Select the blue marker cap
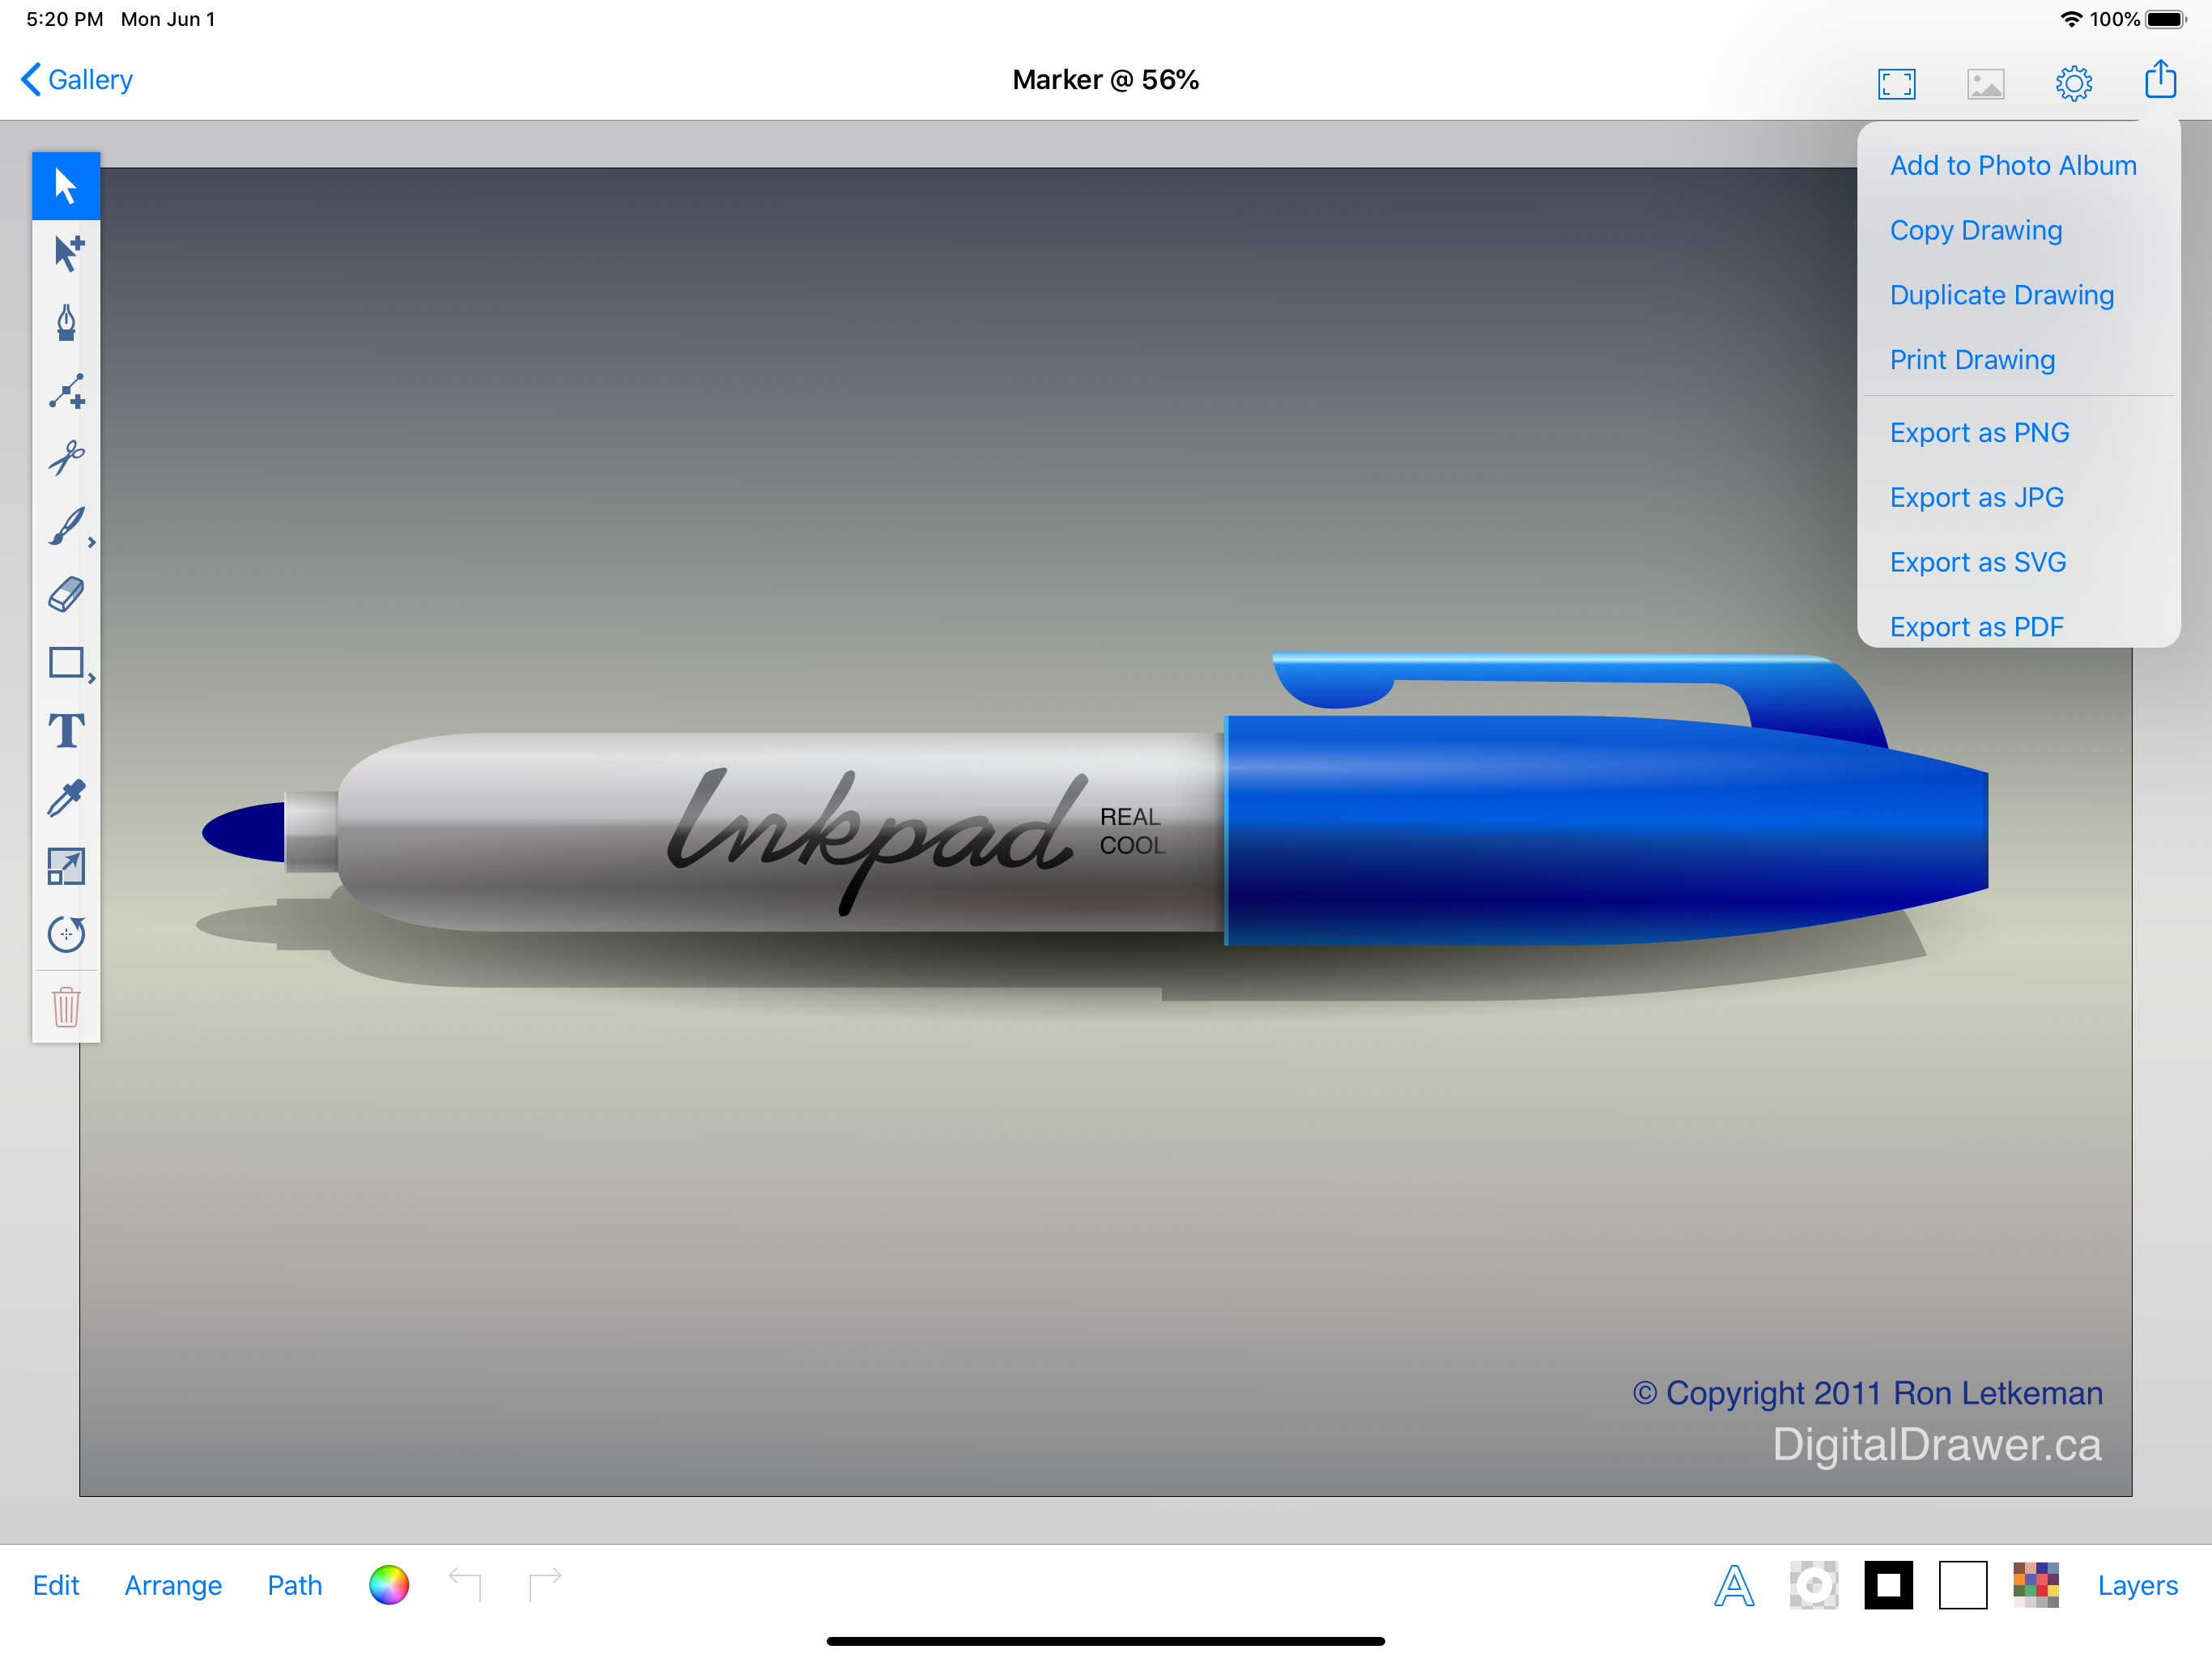 point(1606,830)
